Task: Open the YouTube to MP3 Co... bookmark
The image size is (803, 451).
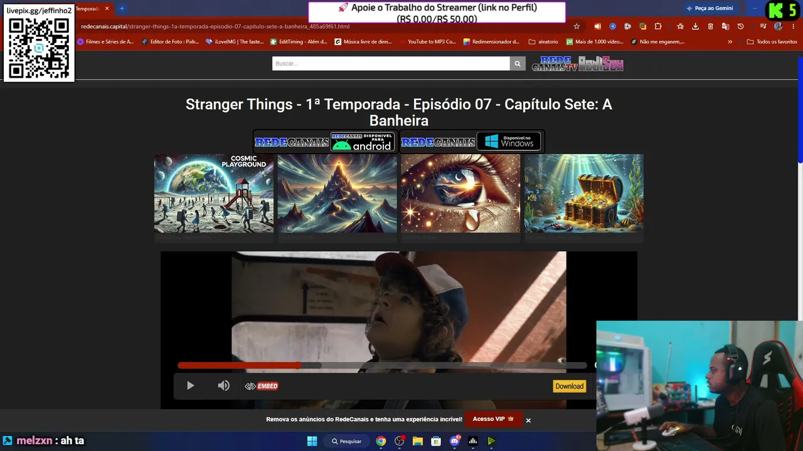Action: pyautogui.click(x=428, y=42)
